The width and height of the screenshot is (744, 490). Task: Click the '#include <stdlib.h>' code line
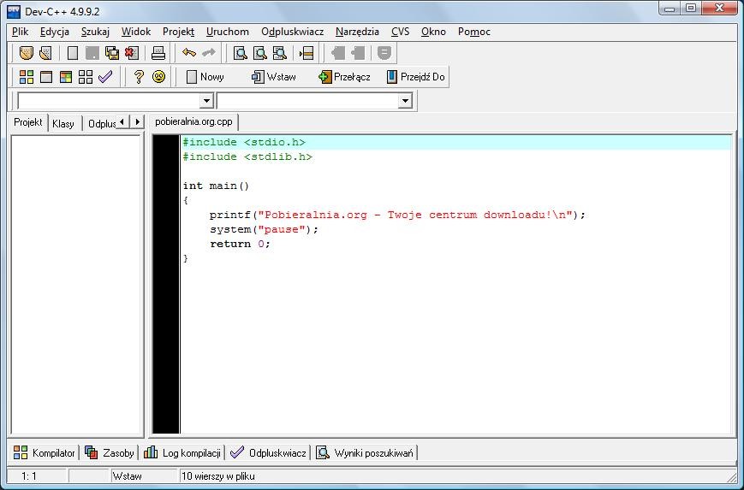(247, 156)
